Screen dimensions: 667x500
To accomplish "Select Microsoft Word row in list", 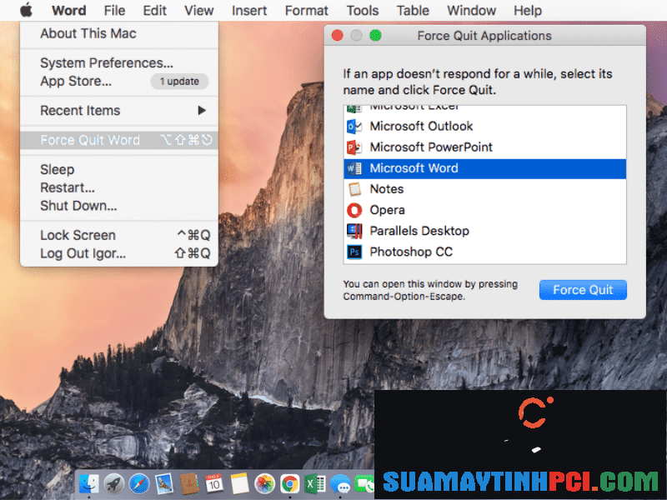I will click(x=485, y=168).
